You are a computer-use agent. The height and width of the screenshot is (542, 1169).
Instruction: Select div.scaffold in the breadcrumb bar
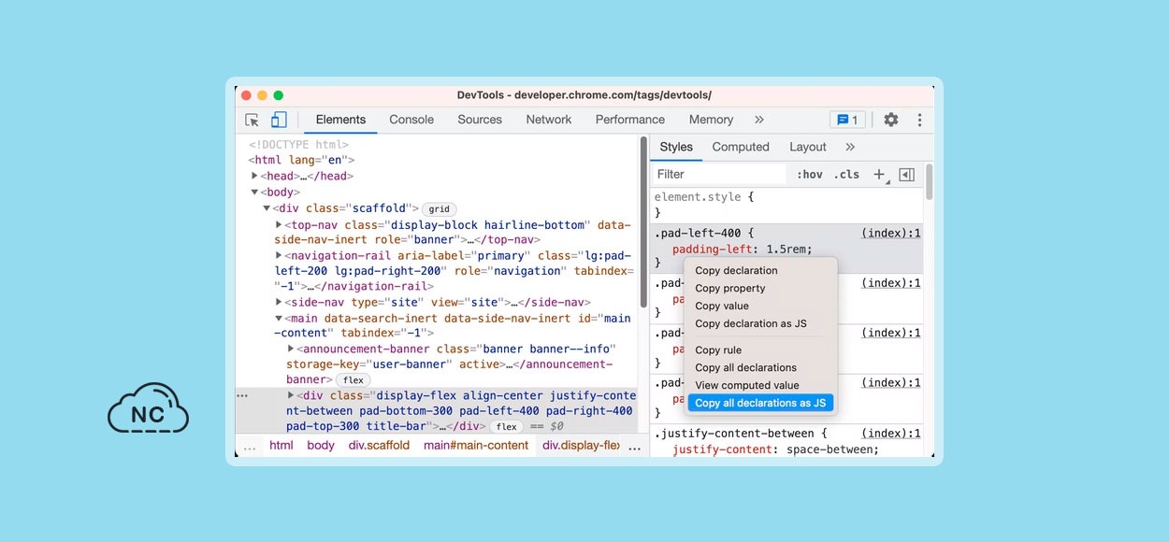(x=379, y=446)
